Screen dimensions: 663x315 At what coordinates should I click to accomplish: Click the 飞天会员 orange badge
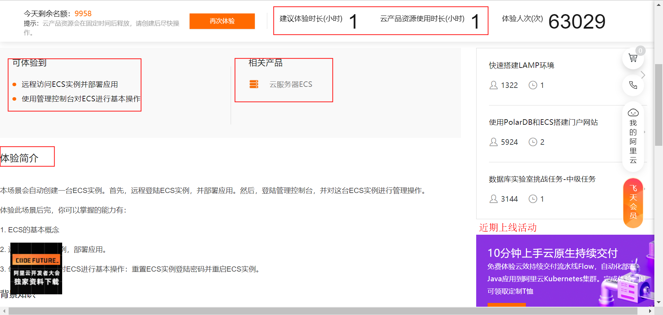pos(633,203)
